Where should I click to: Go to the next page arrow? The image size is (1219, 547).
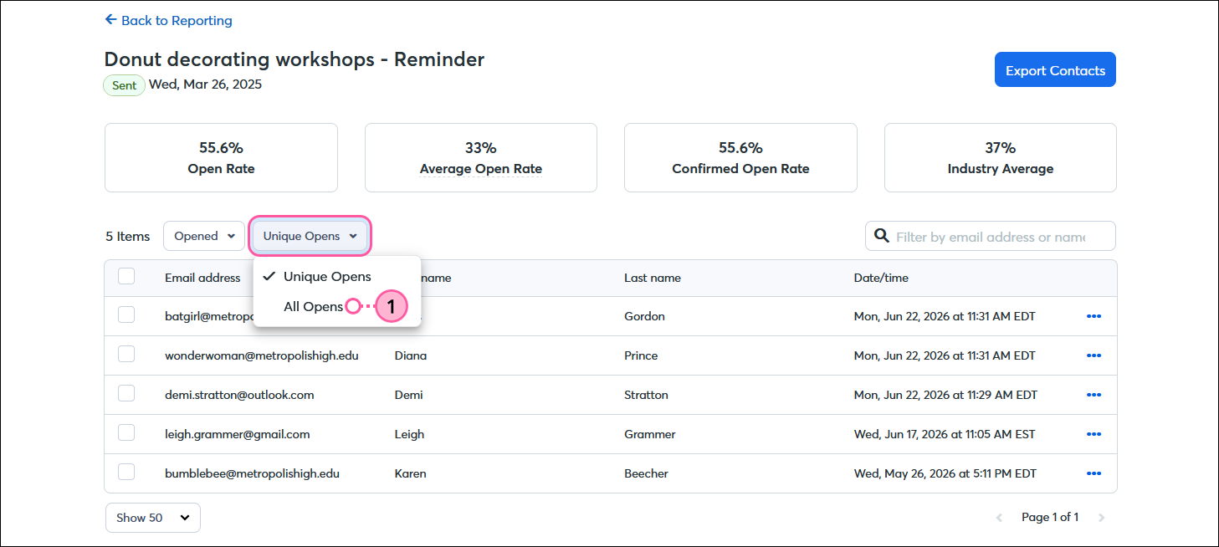click(x=1101, y=518)
